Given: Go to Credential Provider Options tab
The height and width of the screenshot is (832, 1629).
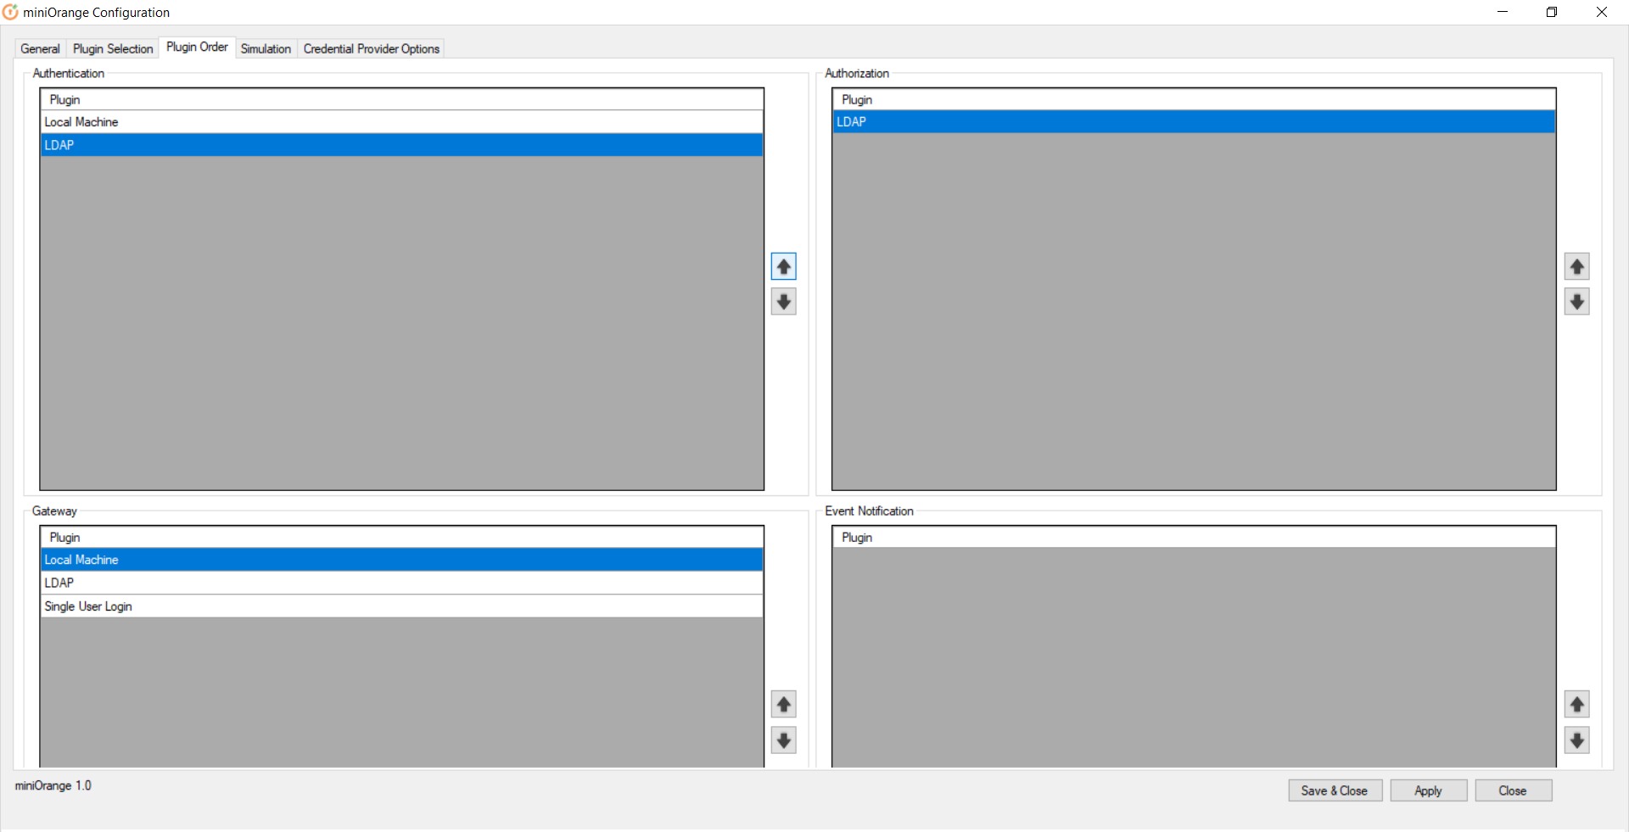Looking at the screenshot, I should point(372,49).
